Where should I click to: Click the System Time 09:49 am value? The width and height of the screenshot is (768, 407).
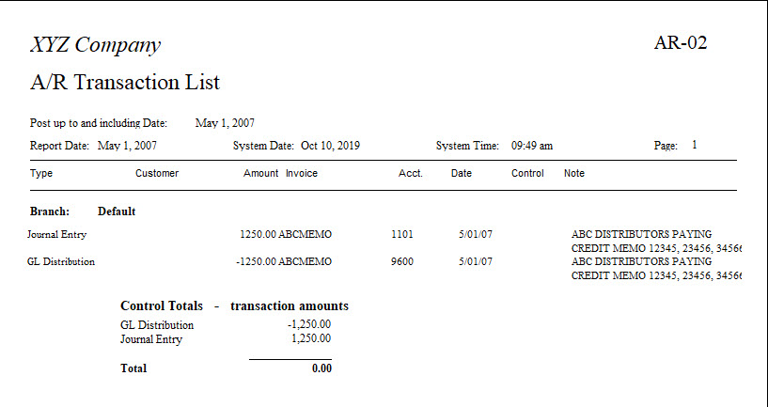[532, 146]
